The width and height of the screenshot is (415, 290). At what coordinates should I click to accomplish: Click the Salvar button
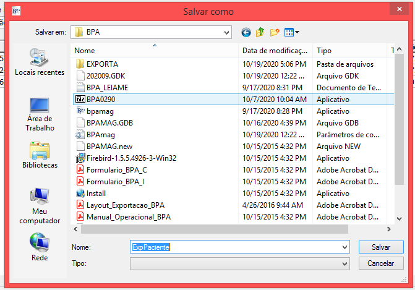pos(380,247)
